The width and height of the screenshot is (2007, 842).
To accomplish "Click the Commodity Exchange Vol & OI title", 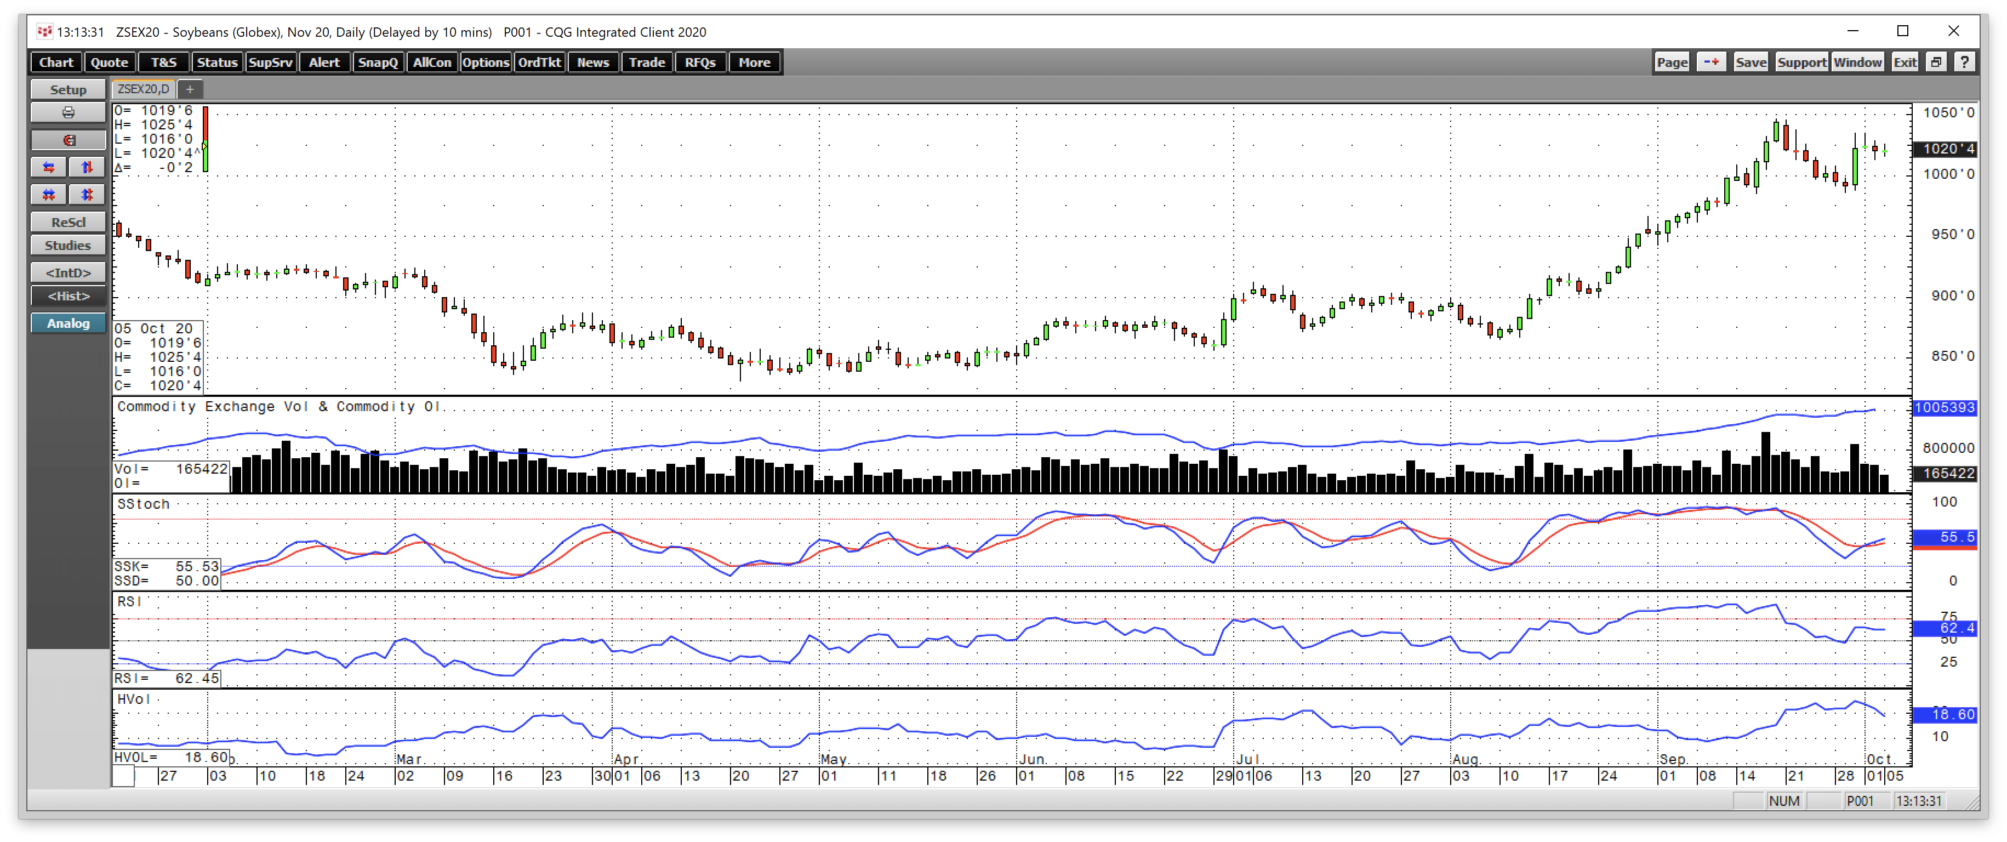I will tap(279, 407).
